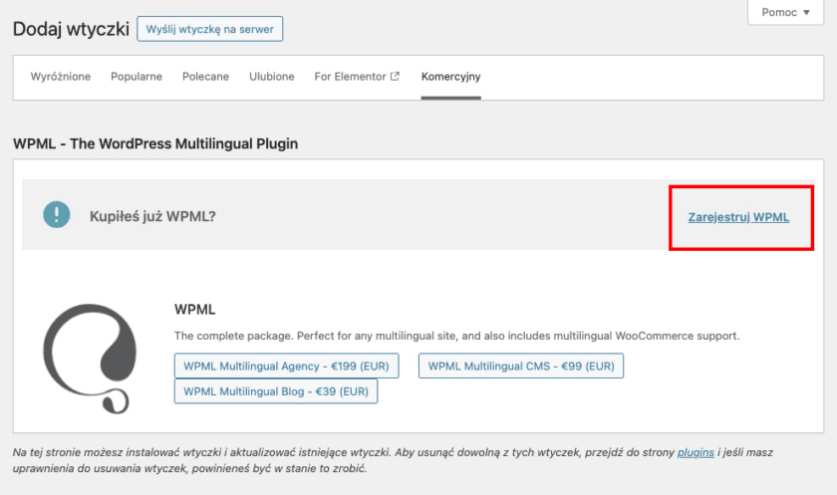Open the plugins link in footer note
This screenshot has height=495, width=837.
tap(696, 452)
